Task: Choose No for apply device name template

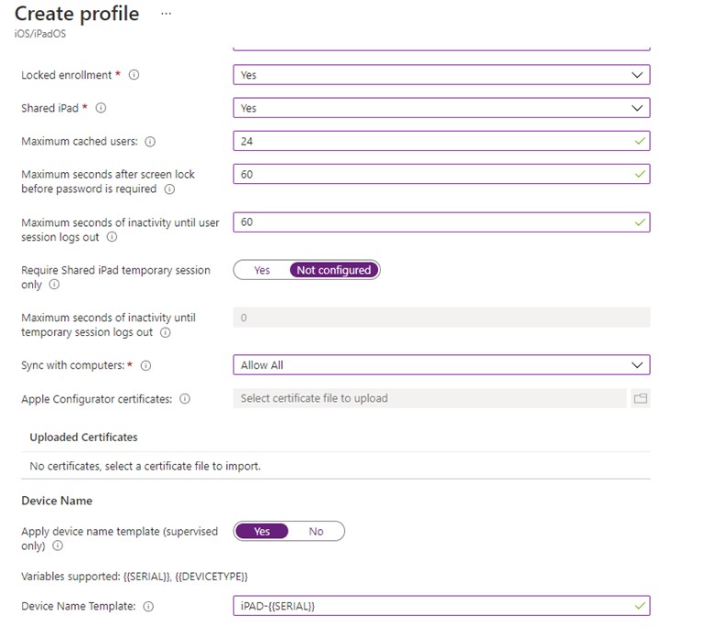Action: click(x=316, y=531)
